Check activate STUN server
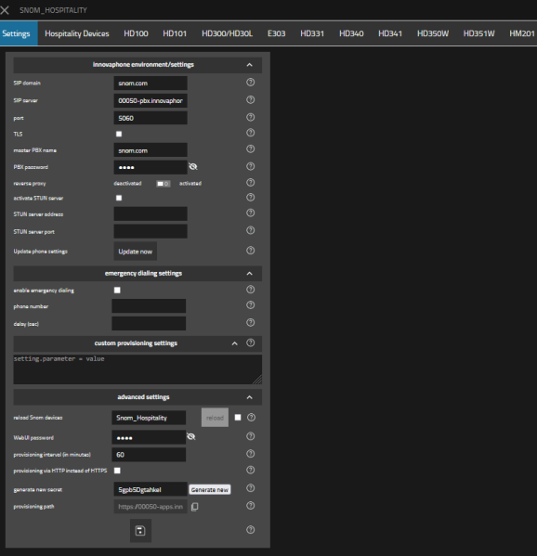The height and width of the screenshot is (556, 537). coord(119,198)
